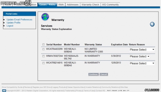Check the box for serial WMAV35027244

click(44, 56)
